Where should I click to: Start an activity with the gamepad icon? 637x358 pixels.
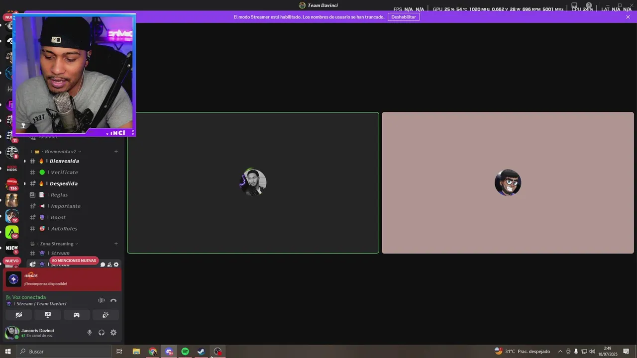77,315
